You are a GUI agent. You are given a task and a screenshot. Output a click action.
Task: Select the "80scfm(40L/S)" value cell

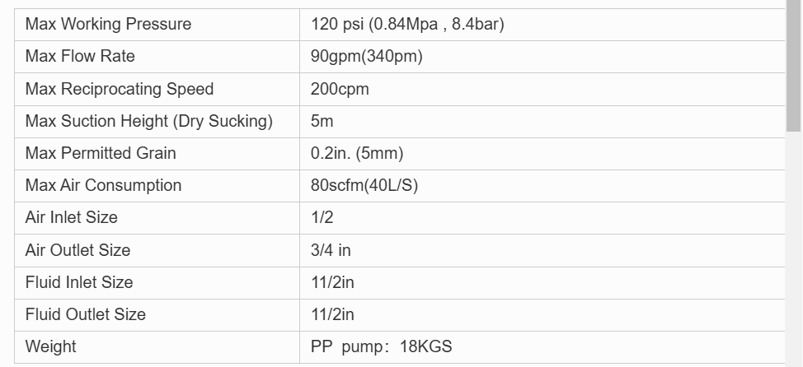tap(364, 185)
